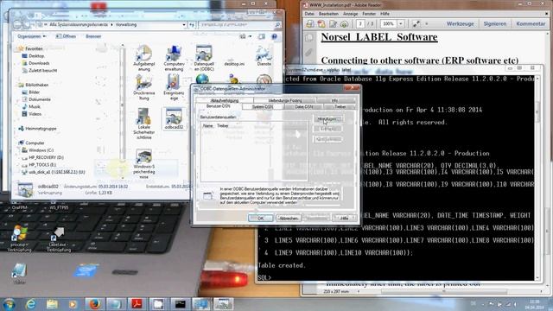Select Desktop in Explorer favorites
Viewport: 553px width, 311px height.
pos(36,56)
